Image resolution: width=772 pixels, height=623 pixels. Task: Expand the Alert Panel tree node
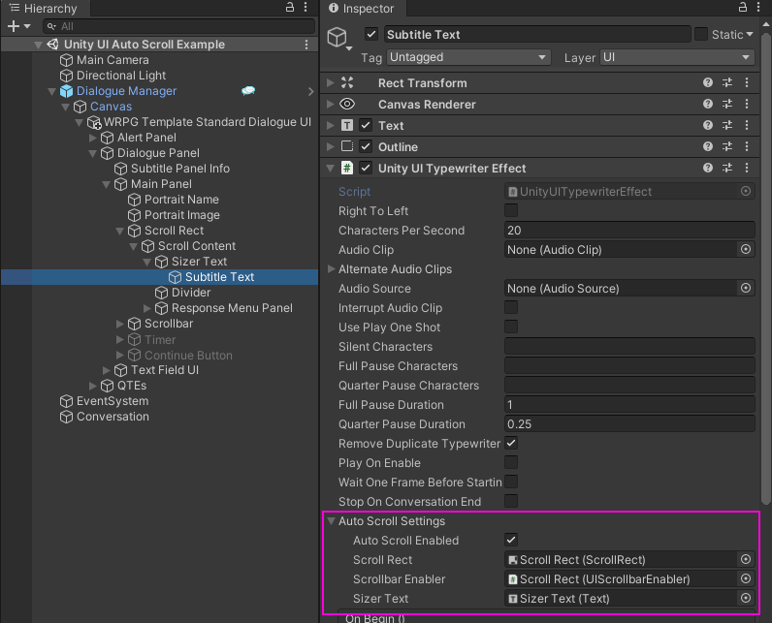click(x=93, y=138)
